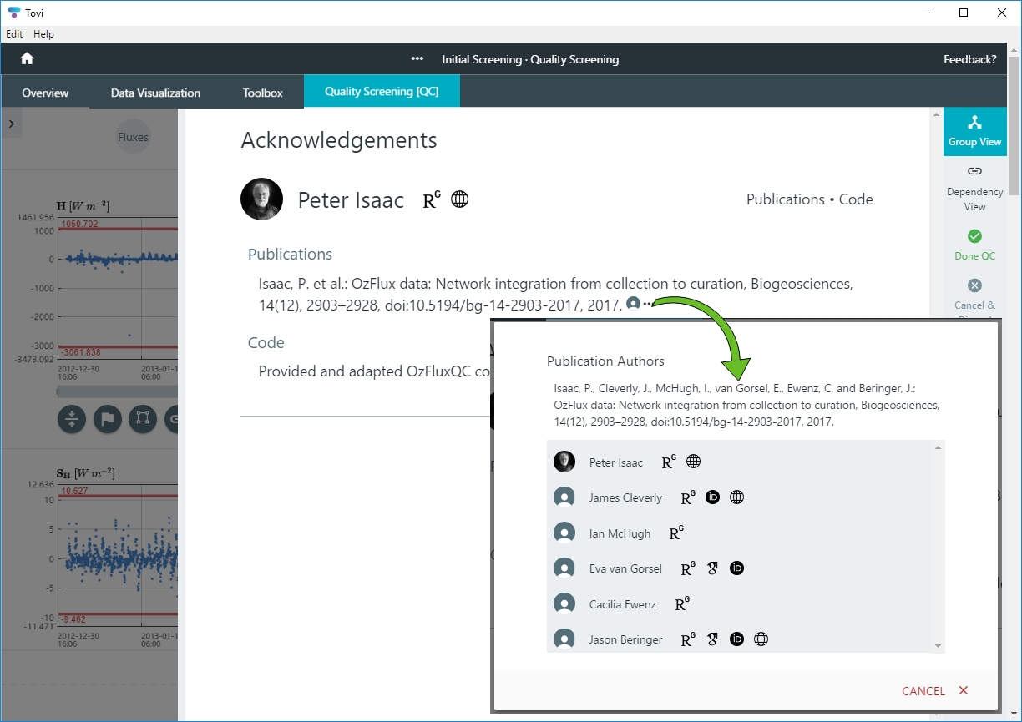This screenshot has width=1022, height=722.
Task: Toggle Group View in the right sidebar
Action: click(x=974, y=131)
